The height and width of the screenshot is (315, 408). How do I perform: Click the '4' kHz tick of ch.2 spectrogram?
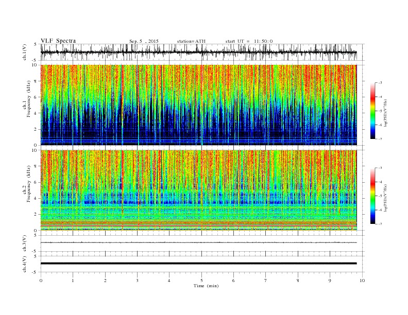tap(36, 199)
